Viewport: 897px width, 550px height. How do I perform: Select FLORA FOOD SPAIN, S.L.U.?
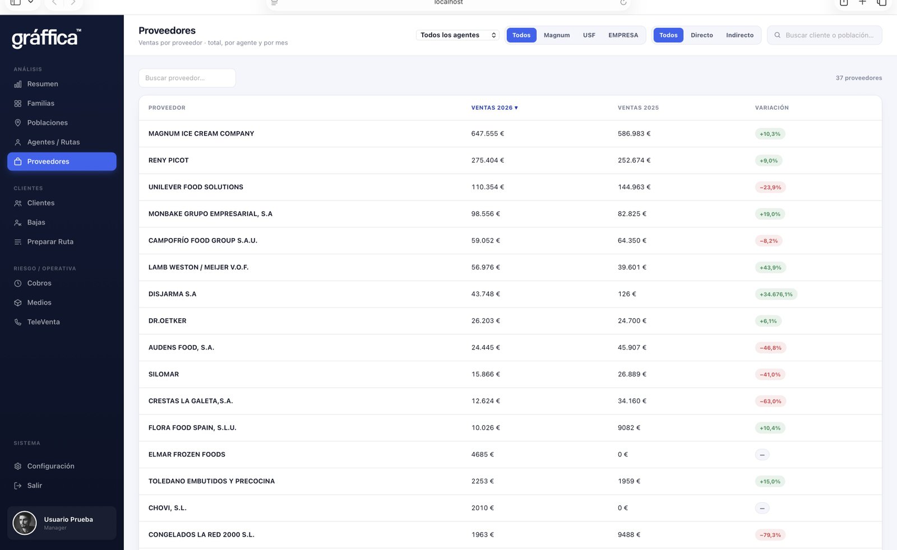[x=510, y=428]
